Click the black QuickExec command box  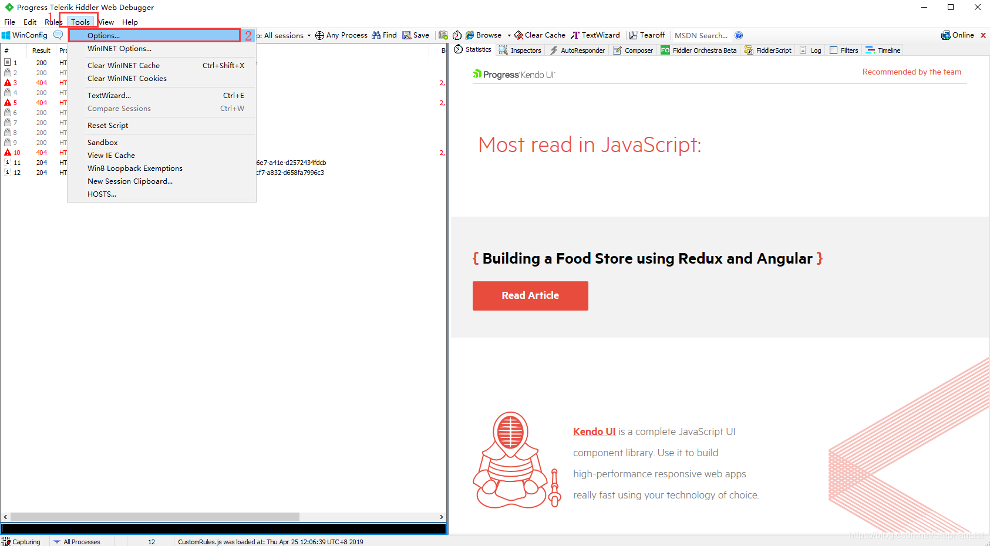(x=224, y=528)
